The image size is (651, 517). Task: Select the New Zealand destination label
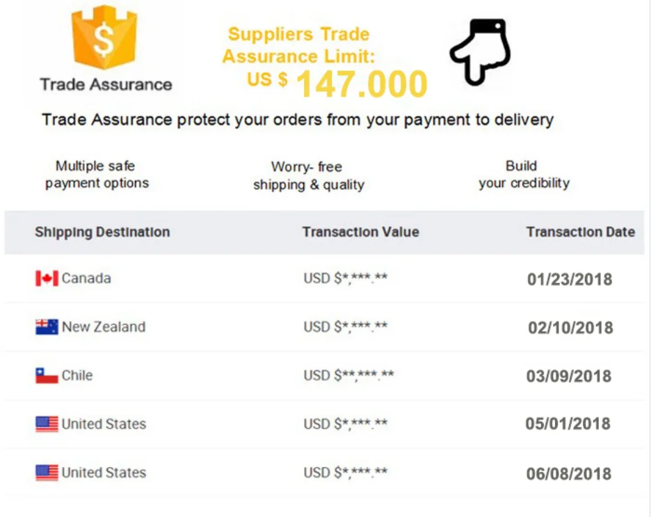104,327
